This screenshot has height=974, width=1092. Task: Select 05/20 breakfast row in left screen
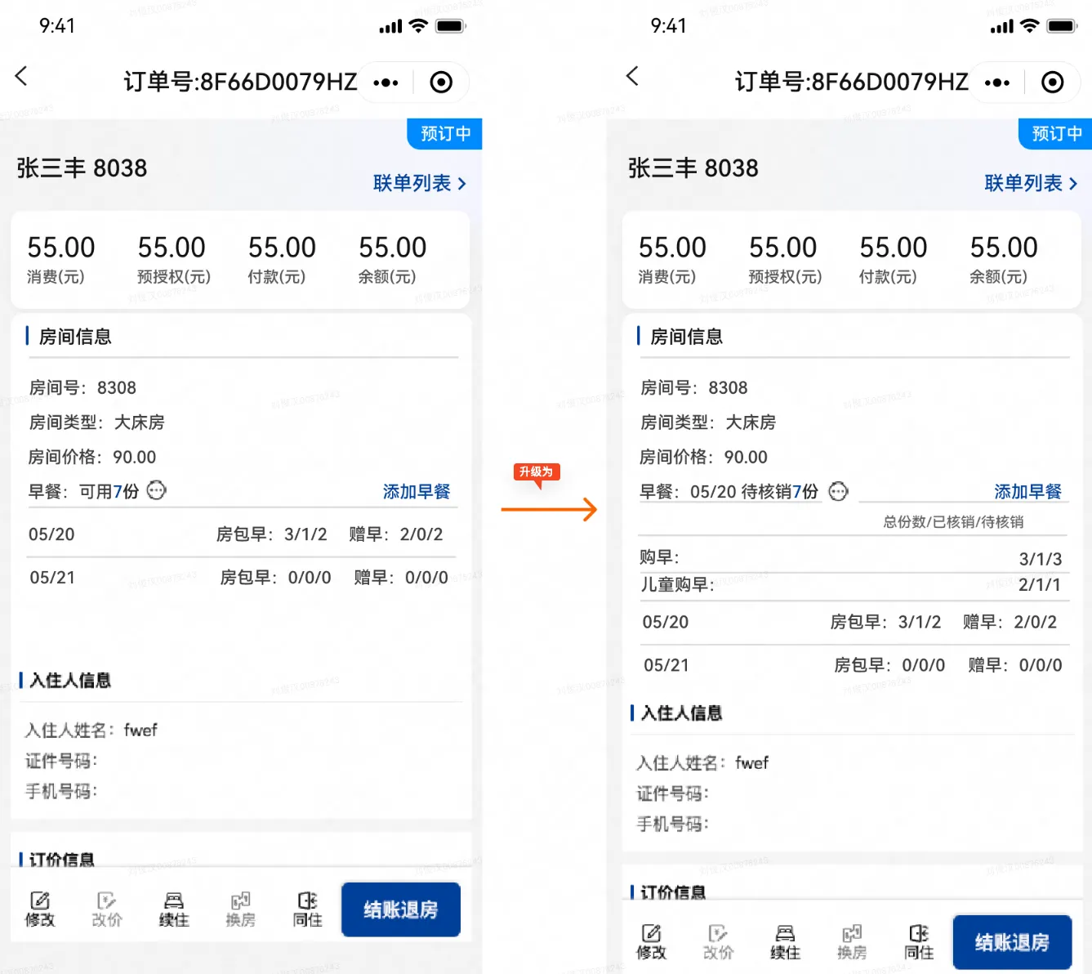pyautogui.click(x=242, y=534)
